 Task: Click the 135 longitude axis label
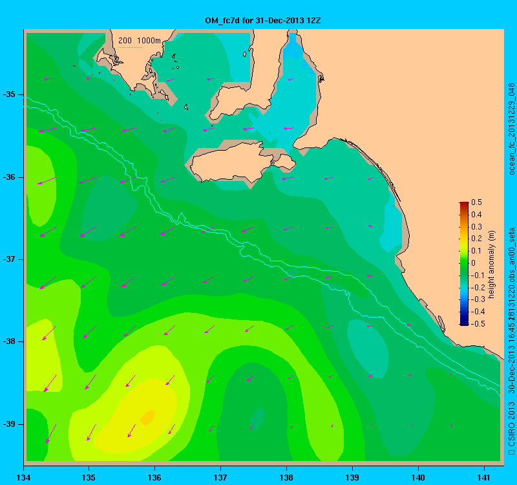(89, 478)
